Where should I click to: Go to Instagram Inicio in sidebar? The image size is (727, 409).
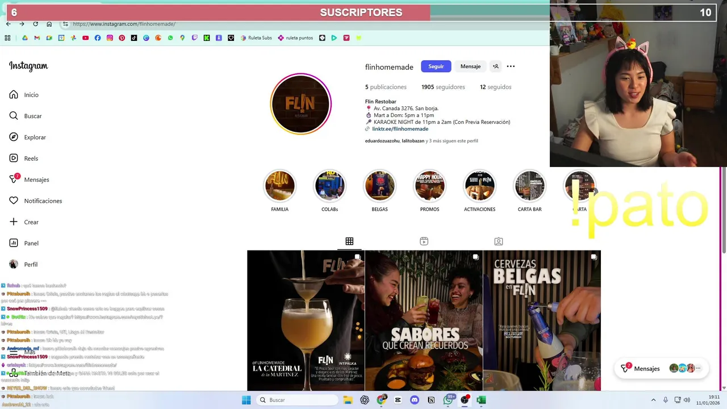click(x=24, y=95)
